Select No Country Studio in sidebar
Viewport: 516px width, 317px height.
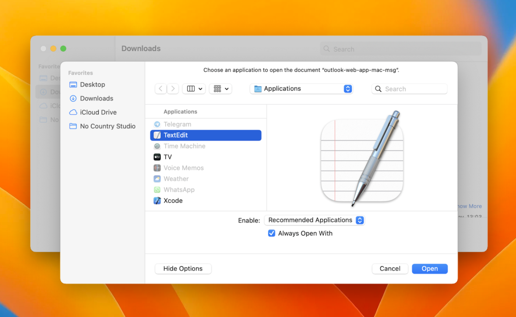(x=102, y=126)
